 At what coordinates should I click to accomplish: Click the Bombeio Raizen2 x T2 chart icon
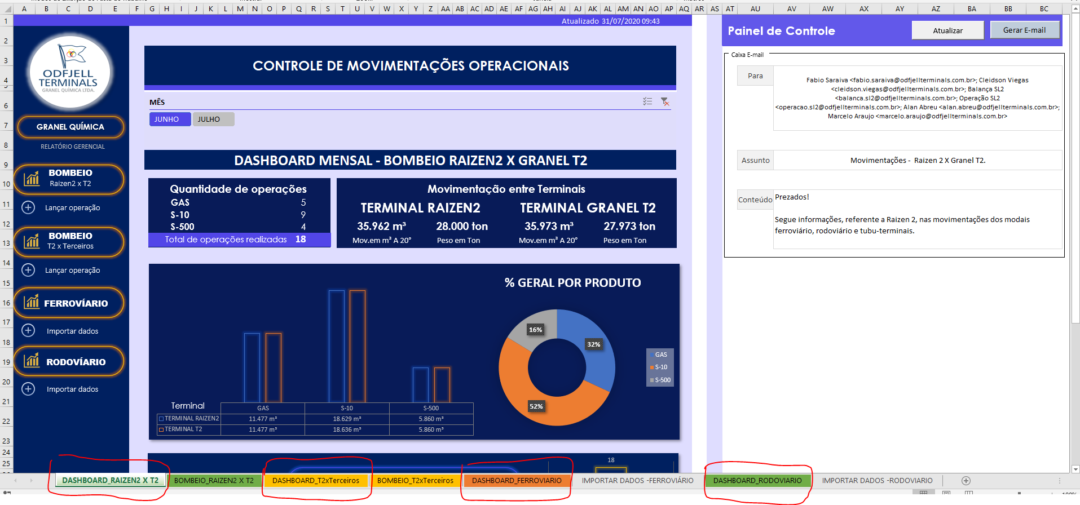pos(32,179)
